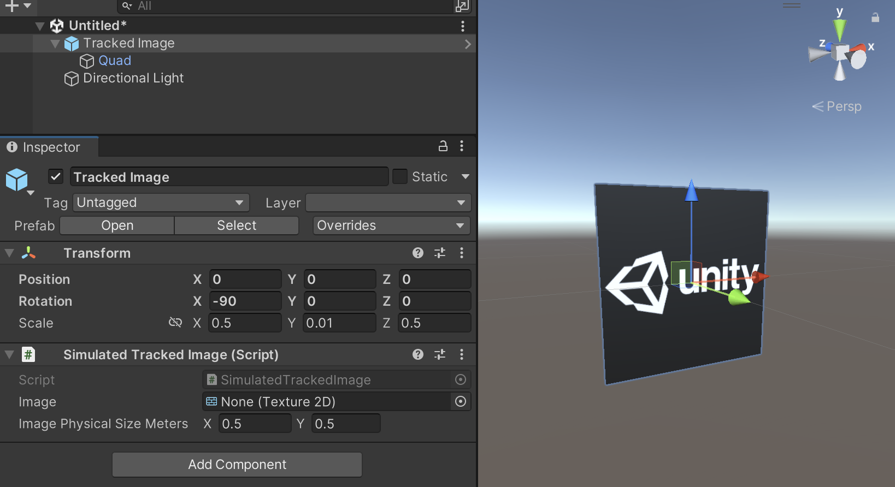This screenshot has width=895, height=487.
Task: Toggle the Inspector lock icon
Action: [443, 146]
